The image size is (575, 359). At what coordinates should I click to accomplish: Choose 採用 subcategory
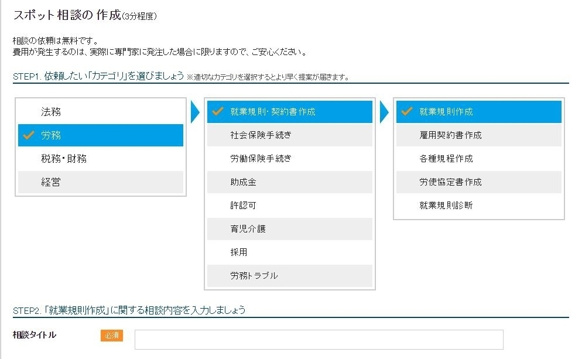290,252
